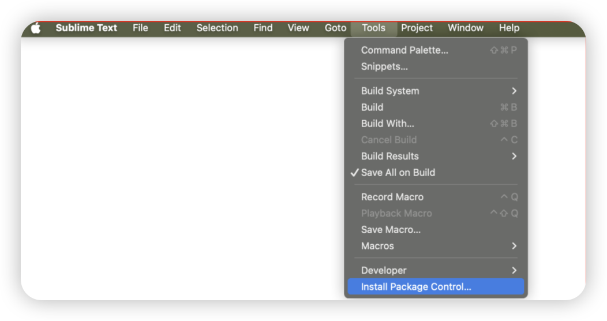Open the Apple menu icon
Image resolution: width=607 pixels, height=321 pixels.
[x=36, y=28]
